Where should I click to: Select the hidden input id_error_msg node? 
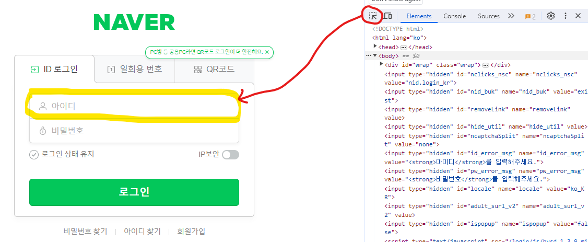pos(485,157)
